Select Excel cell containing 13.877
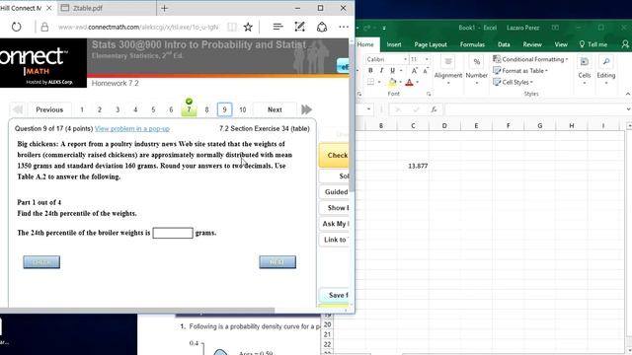The height and width of the screenshot is (355, 632). pos(413,166)
